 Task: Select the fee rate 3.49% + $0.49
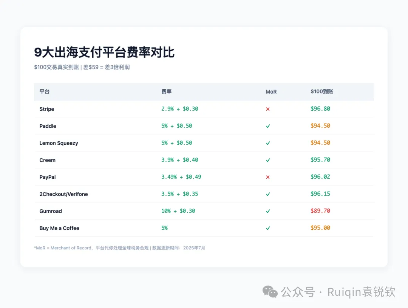point(181,177)
